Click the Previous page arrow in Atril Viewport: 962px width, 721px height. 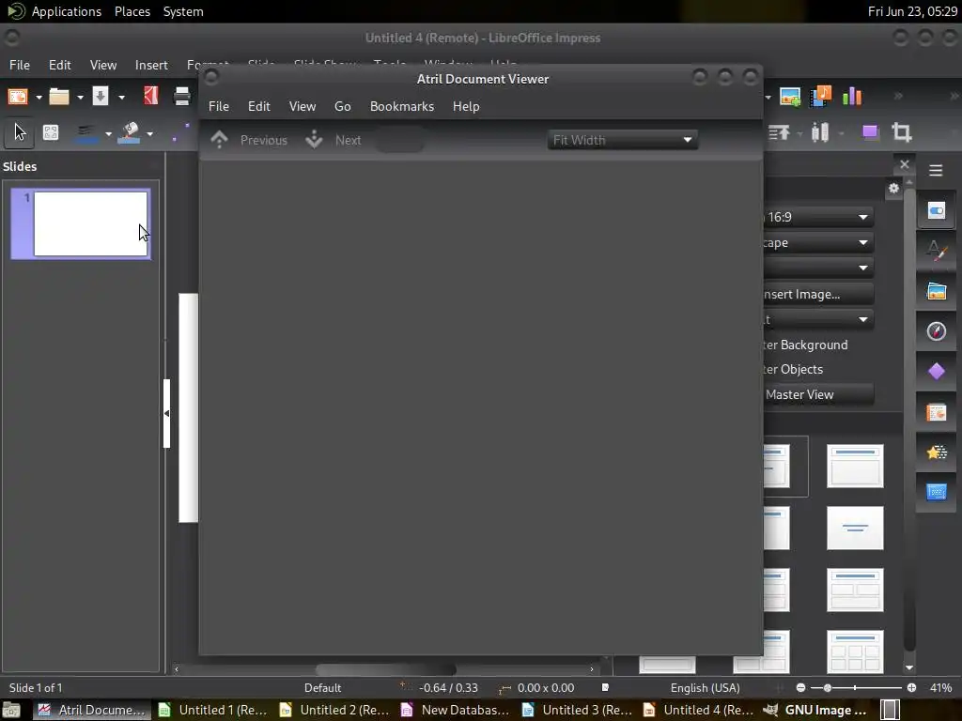[219, 140]
